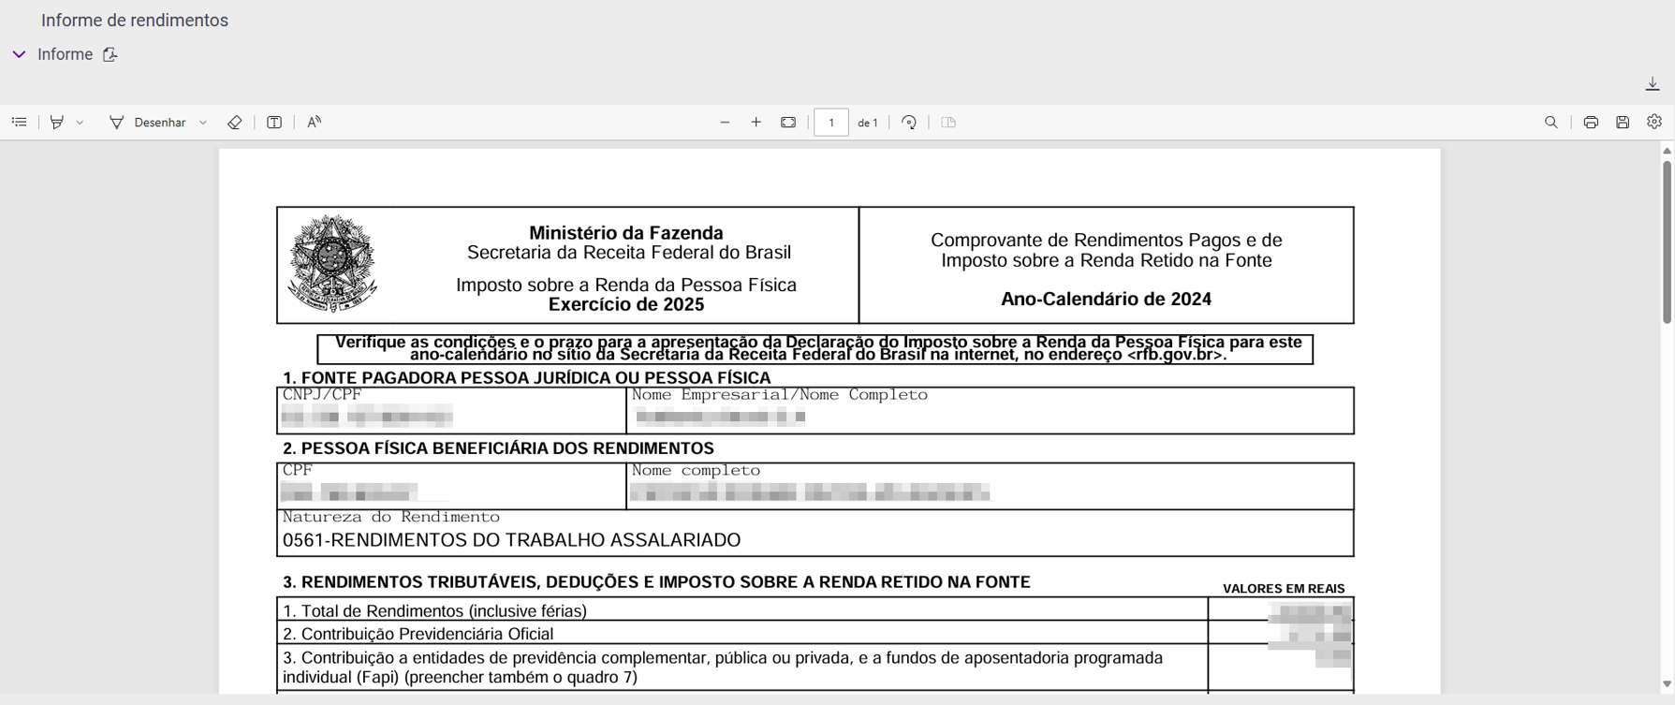
Task: Click the 'Natureza do Rendimento' field label
Action: [x=391, y=517]
